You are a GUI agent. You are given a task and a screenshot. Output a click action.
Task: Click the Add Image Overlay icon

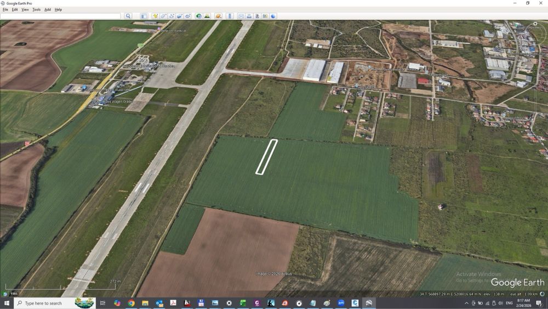[x=179, y=16]
